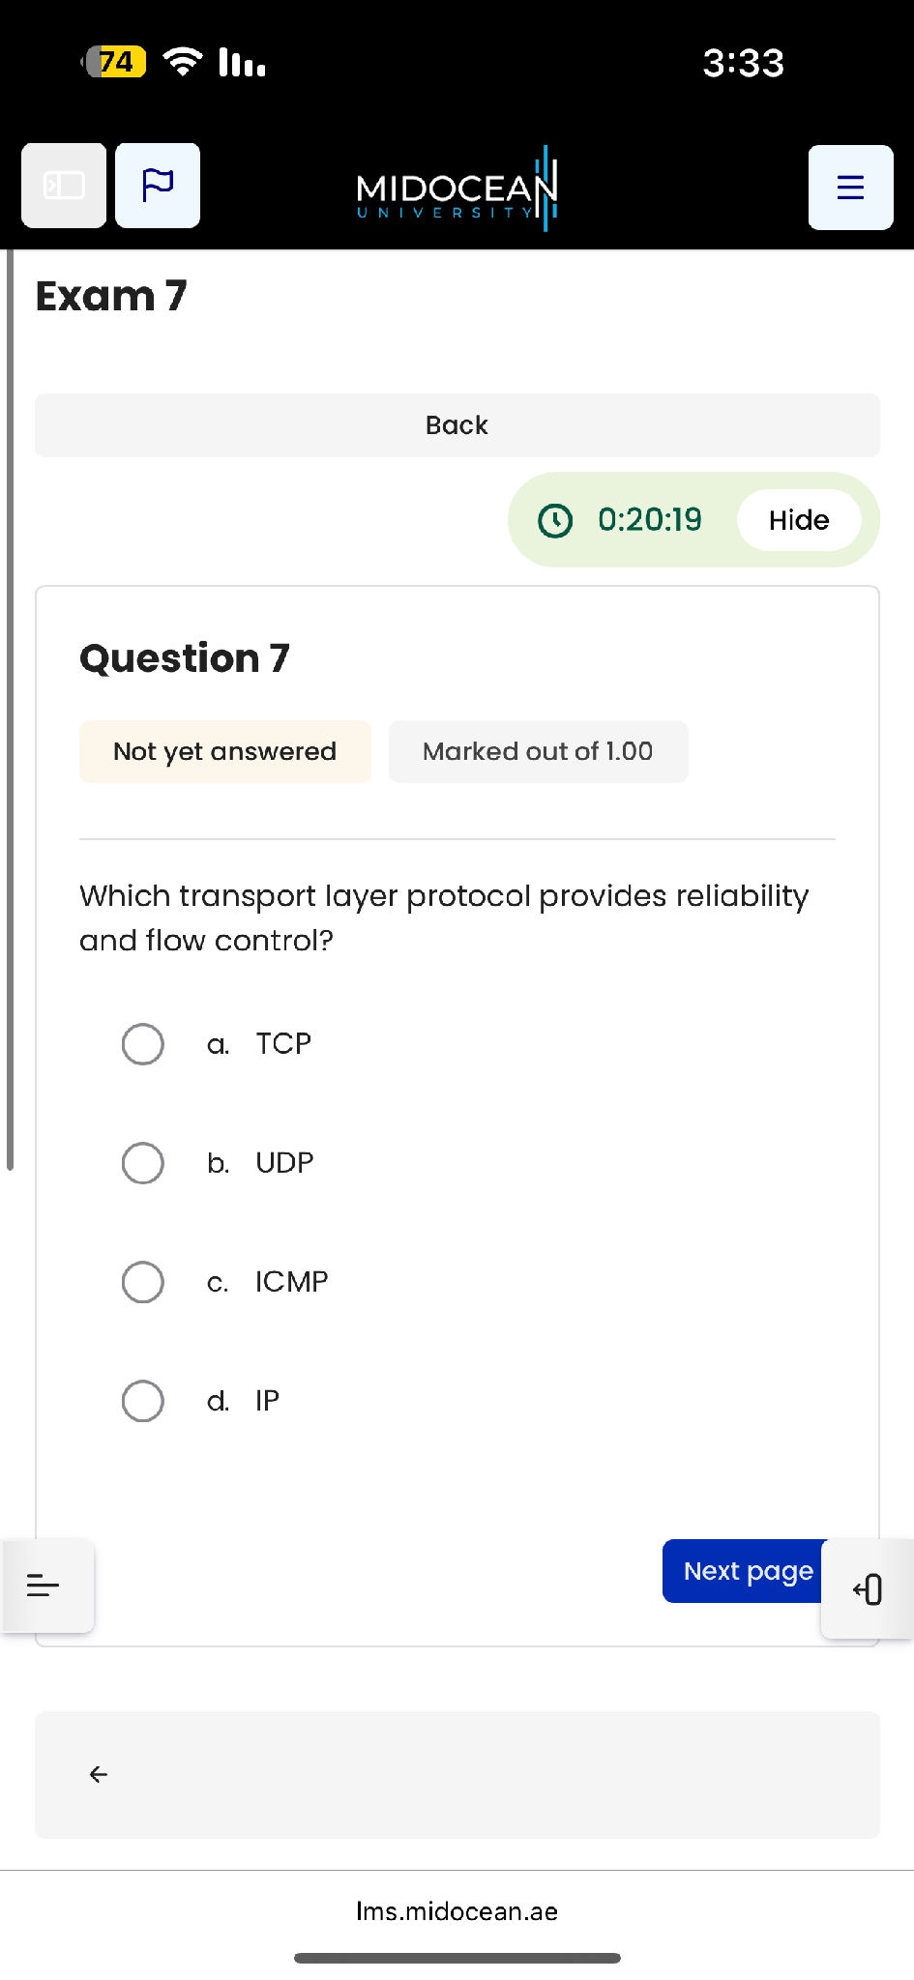Viewport: 914px width, 1980px height.
Task: Flag Question 7 using the flag icon
Action: (x=157, y=185)
